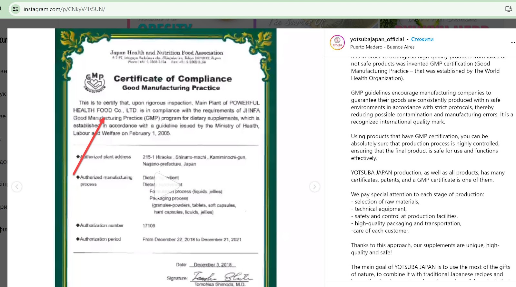Click the paragraph starting "Using products that have GMP"
The image size is (516, 287).
[x=425, y=147]
